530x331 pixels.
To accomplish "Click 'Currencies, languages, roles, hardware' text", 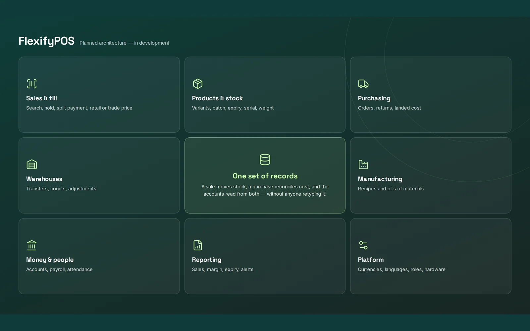I will coord(402,269).
